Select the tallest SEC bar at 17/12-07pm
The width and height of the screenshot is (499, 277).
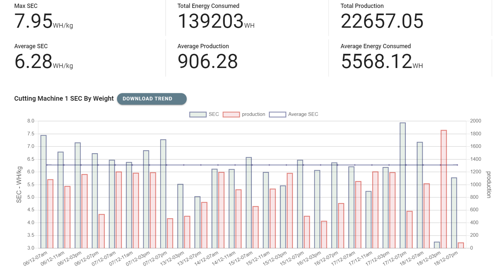pyautogui.click(x=403, y=186)
